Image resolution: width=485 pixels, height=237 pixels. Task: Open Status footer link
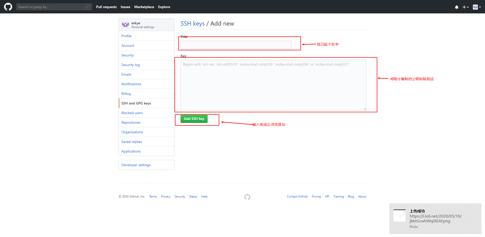coord(193,197)
